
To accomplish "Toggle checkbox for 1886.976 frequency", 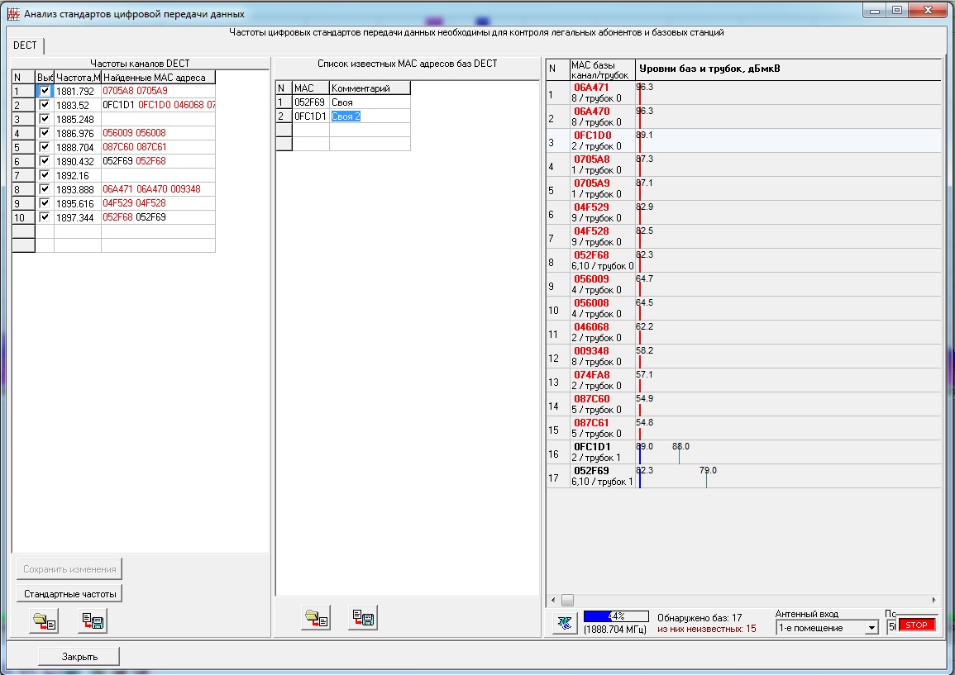I will (45, 133).
